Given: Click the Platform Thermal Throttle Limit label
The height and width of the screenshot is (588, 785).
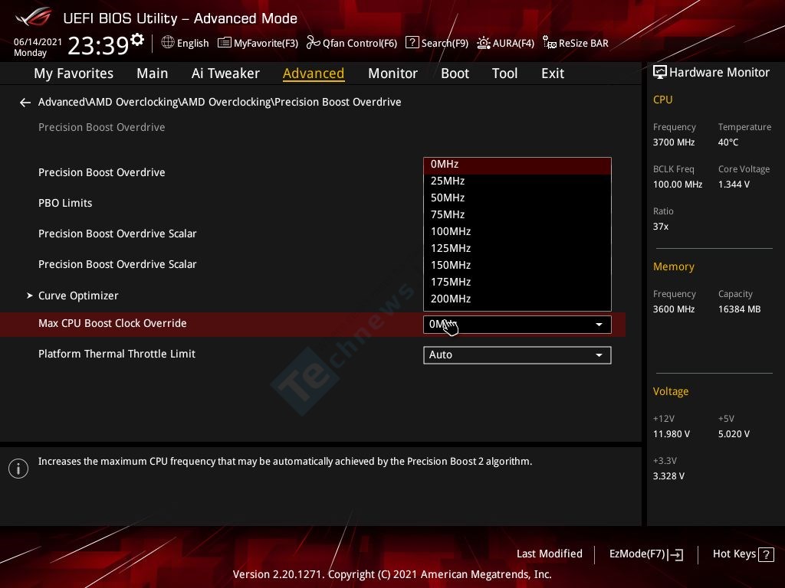Looking at the screenshot, I should [117, 354].
